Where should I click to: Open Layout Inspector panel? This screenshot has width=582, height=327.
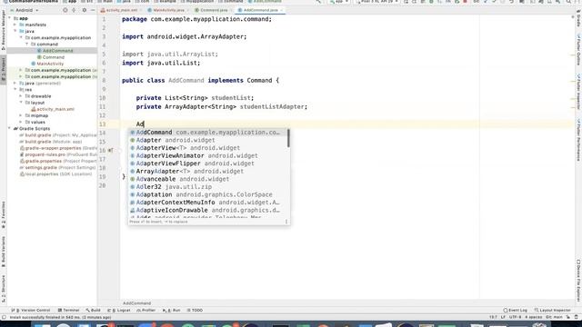click(x=553, y=311)
